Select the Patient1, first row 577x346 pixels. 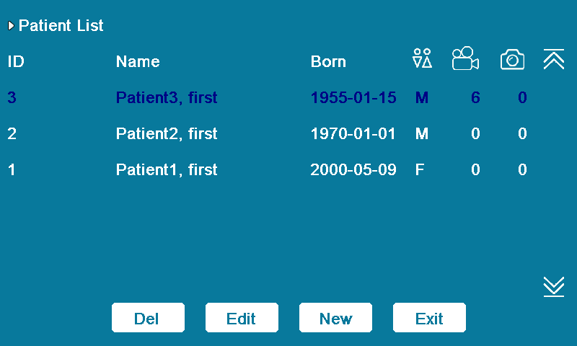(167, 170)
